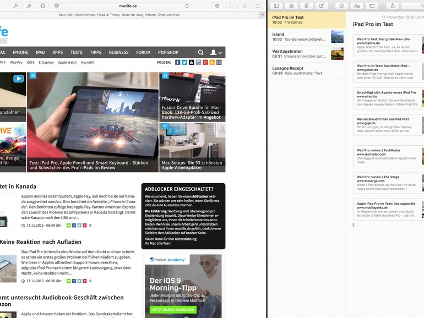Open the 'Vesttagsbraten' note
424x318 pixels.
(x=307, y=54)
